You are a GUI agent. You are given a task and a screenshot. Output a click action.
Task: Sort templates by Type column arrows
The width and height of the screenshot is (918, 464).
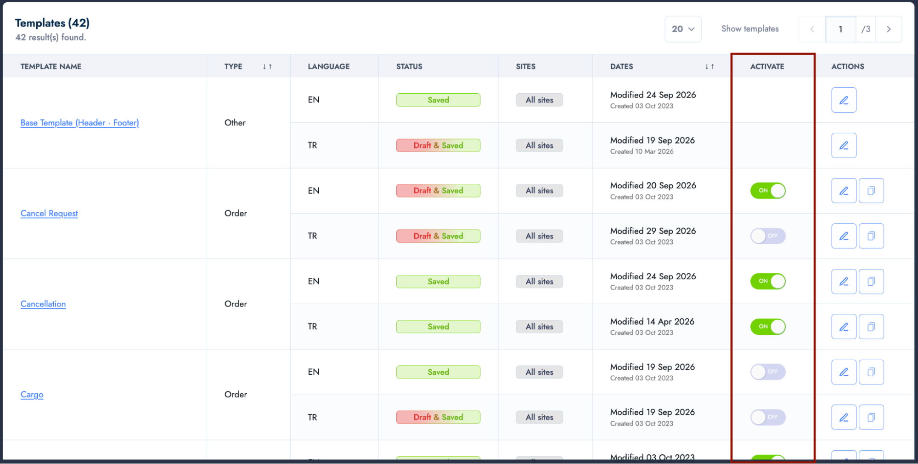267,67
